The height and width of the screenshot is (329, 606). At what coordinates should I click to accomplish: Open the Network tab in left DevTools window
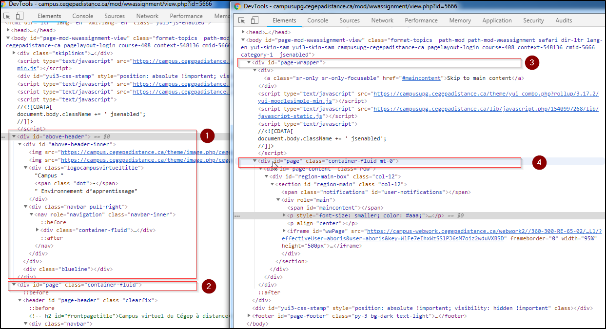(x=147, y=16)
